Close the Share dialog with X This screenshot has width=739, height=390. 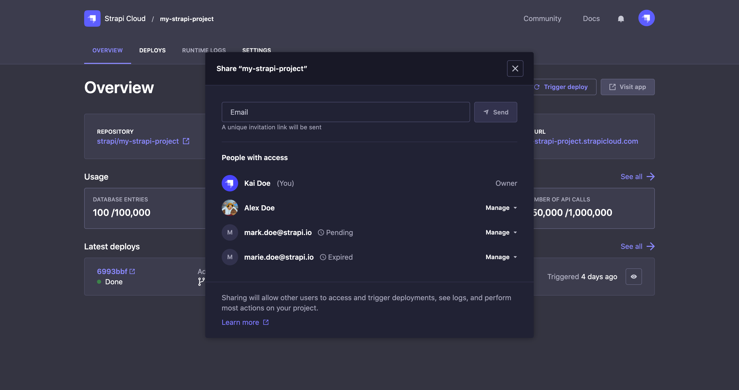click(515, 69)
